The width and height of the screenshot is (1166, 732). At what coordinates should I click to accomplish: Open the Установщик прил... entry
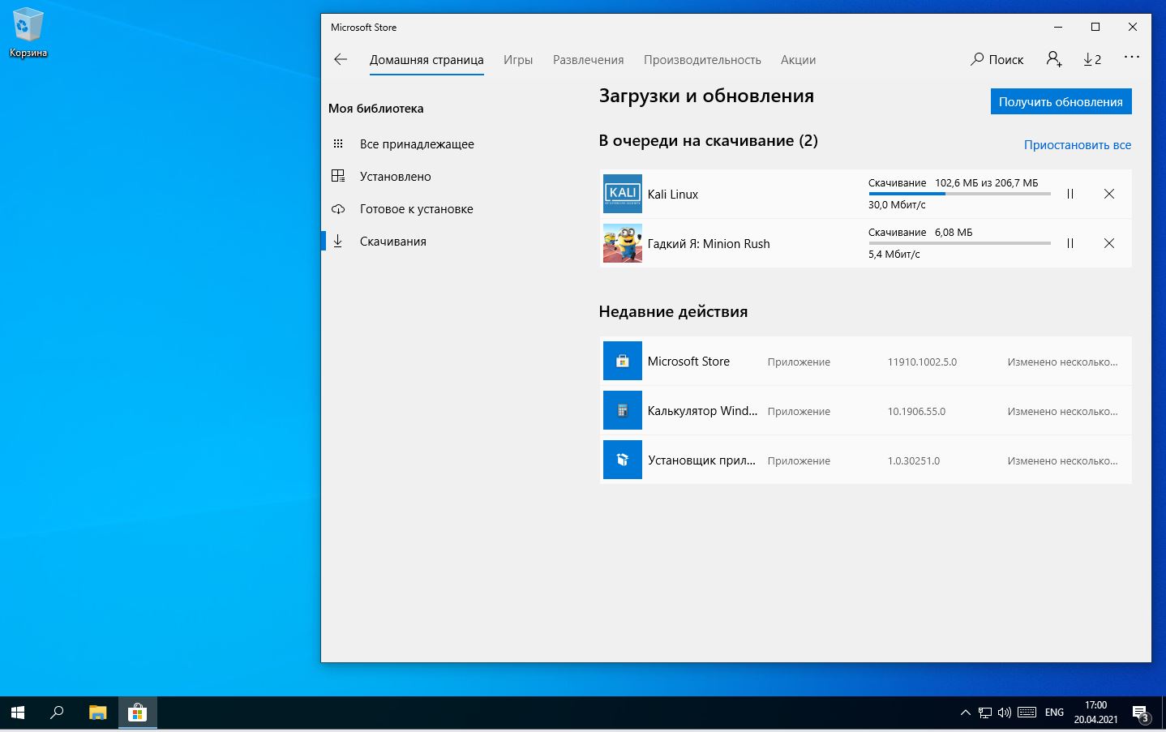point(865,460)
